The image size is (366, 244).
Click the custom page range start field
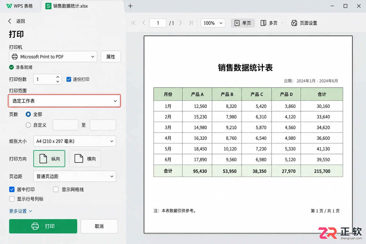point(65,125)
